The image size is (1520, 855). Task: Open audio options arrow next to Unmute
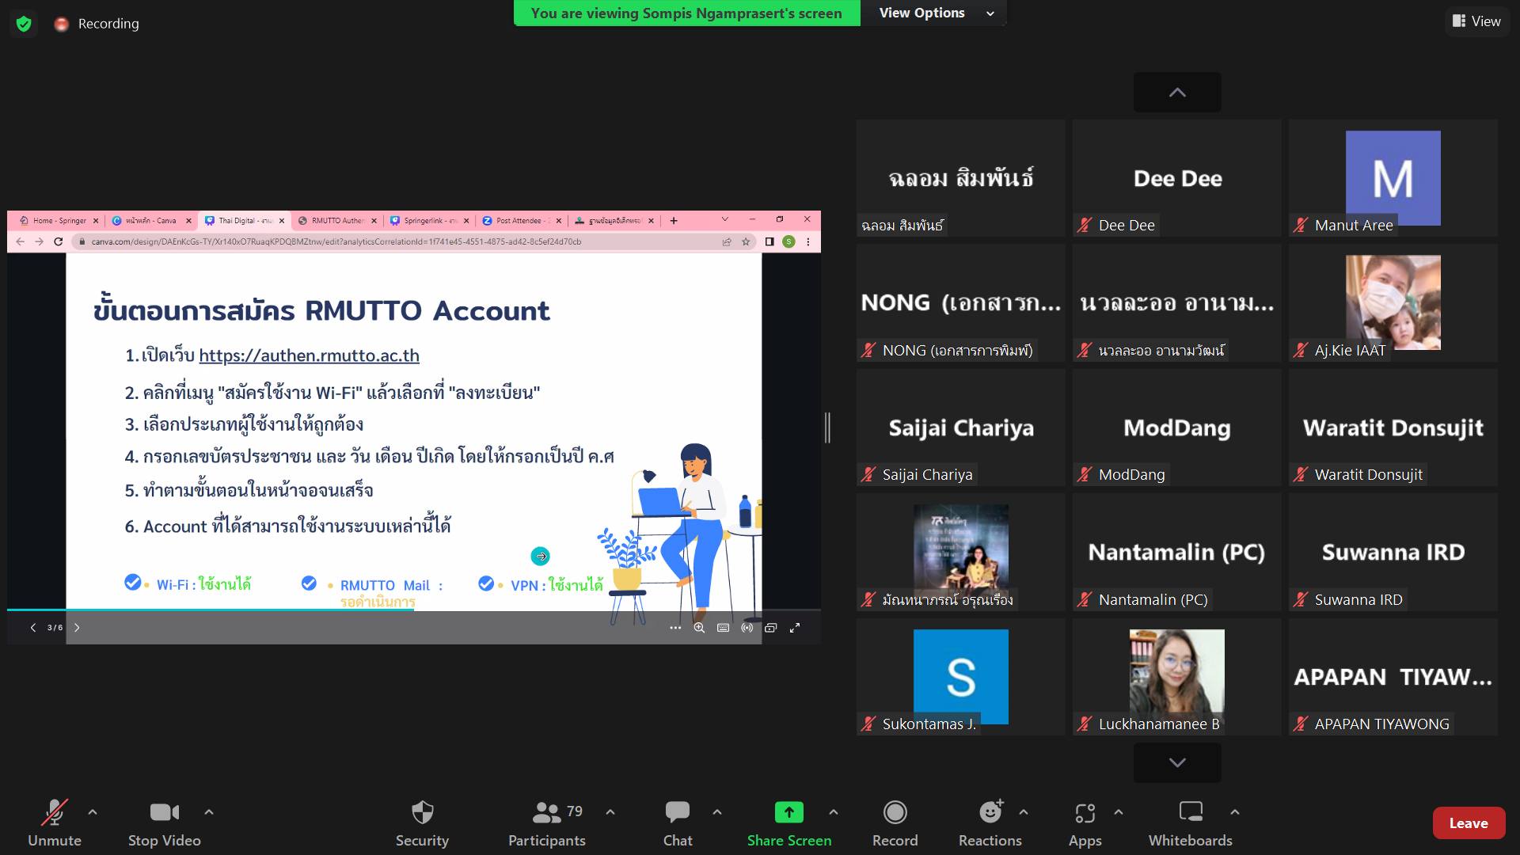pos(93,811)
